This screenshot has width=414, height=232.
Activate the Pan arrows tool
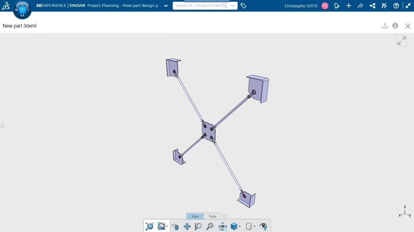(x=187, y=226)
